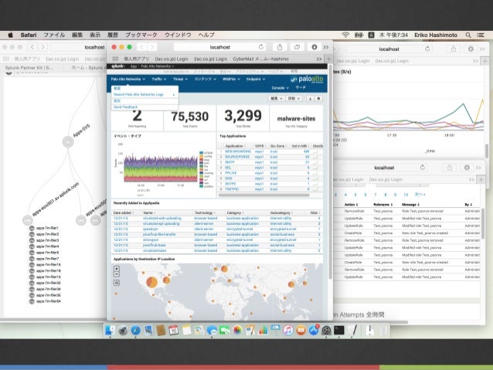Click the localhost address bar in the front window
The width and height of the screenshot is (493, 370).
(x=219, y=47)
